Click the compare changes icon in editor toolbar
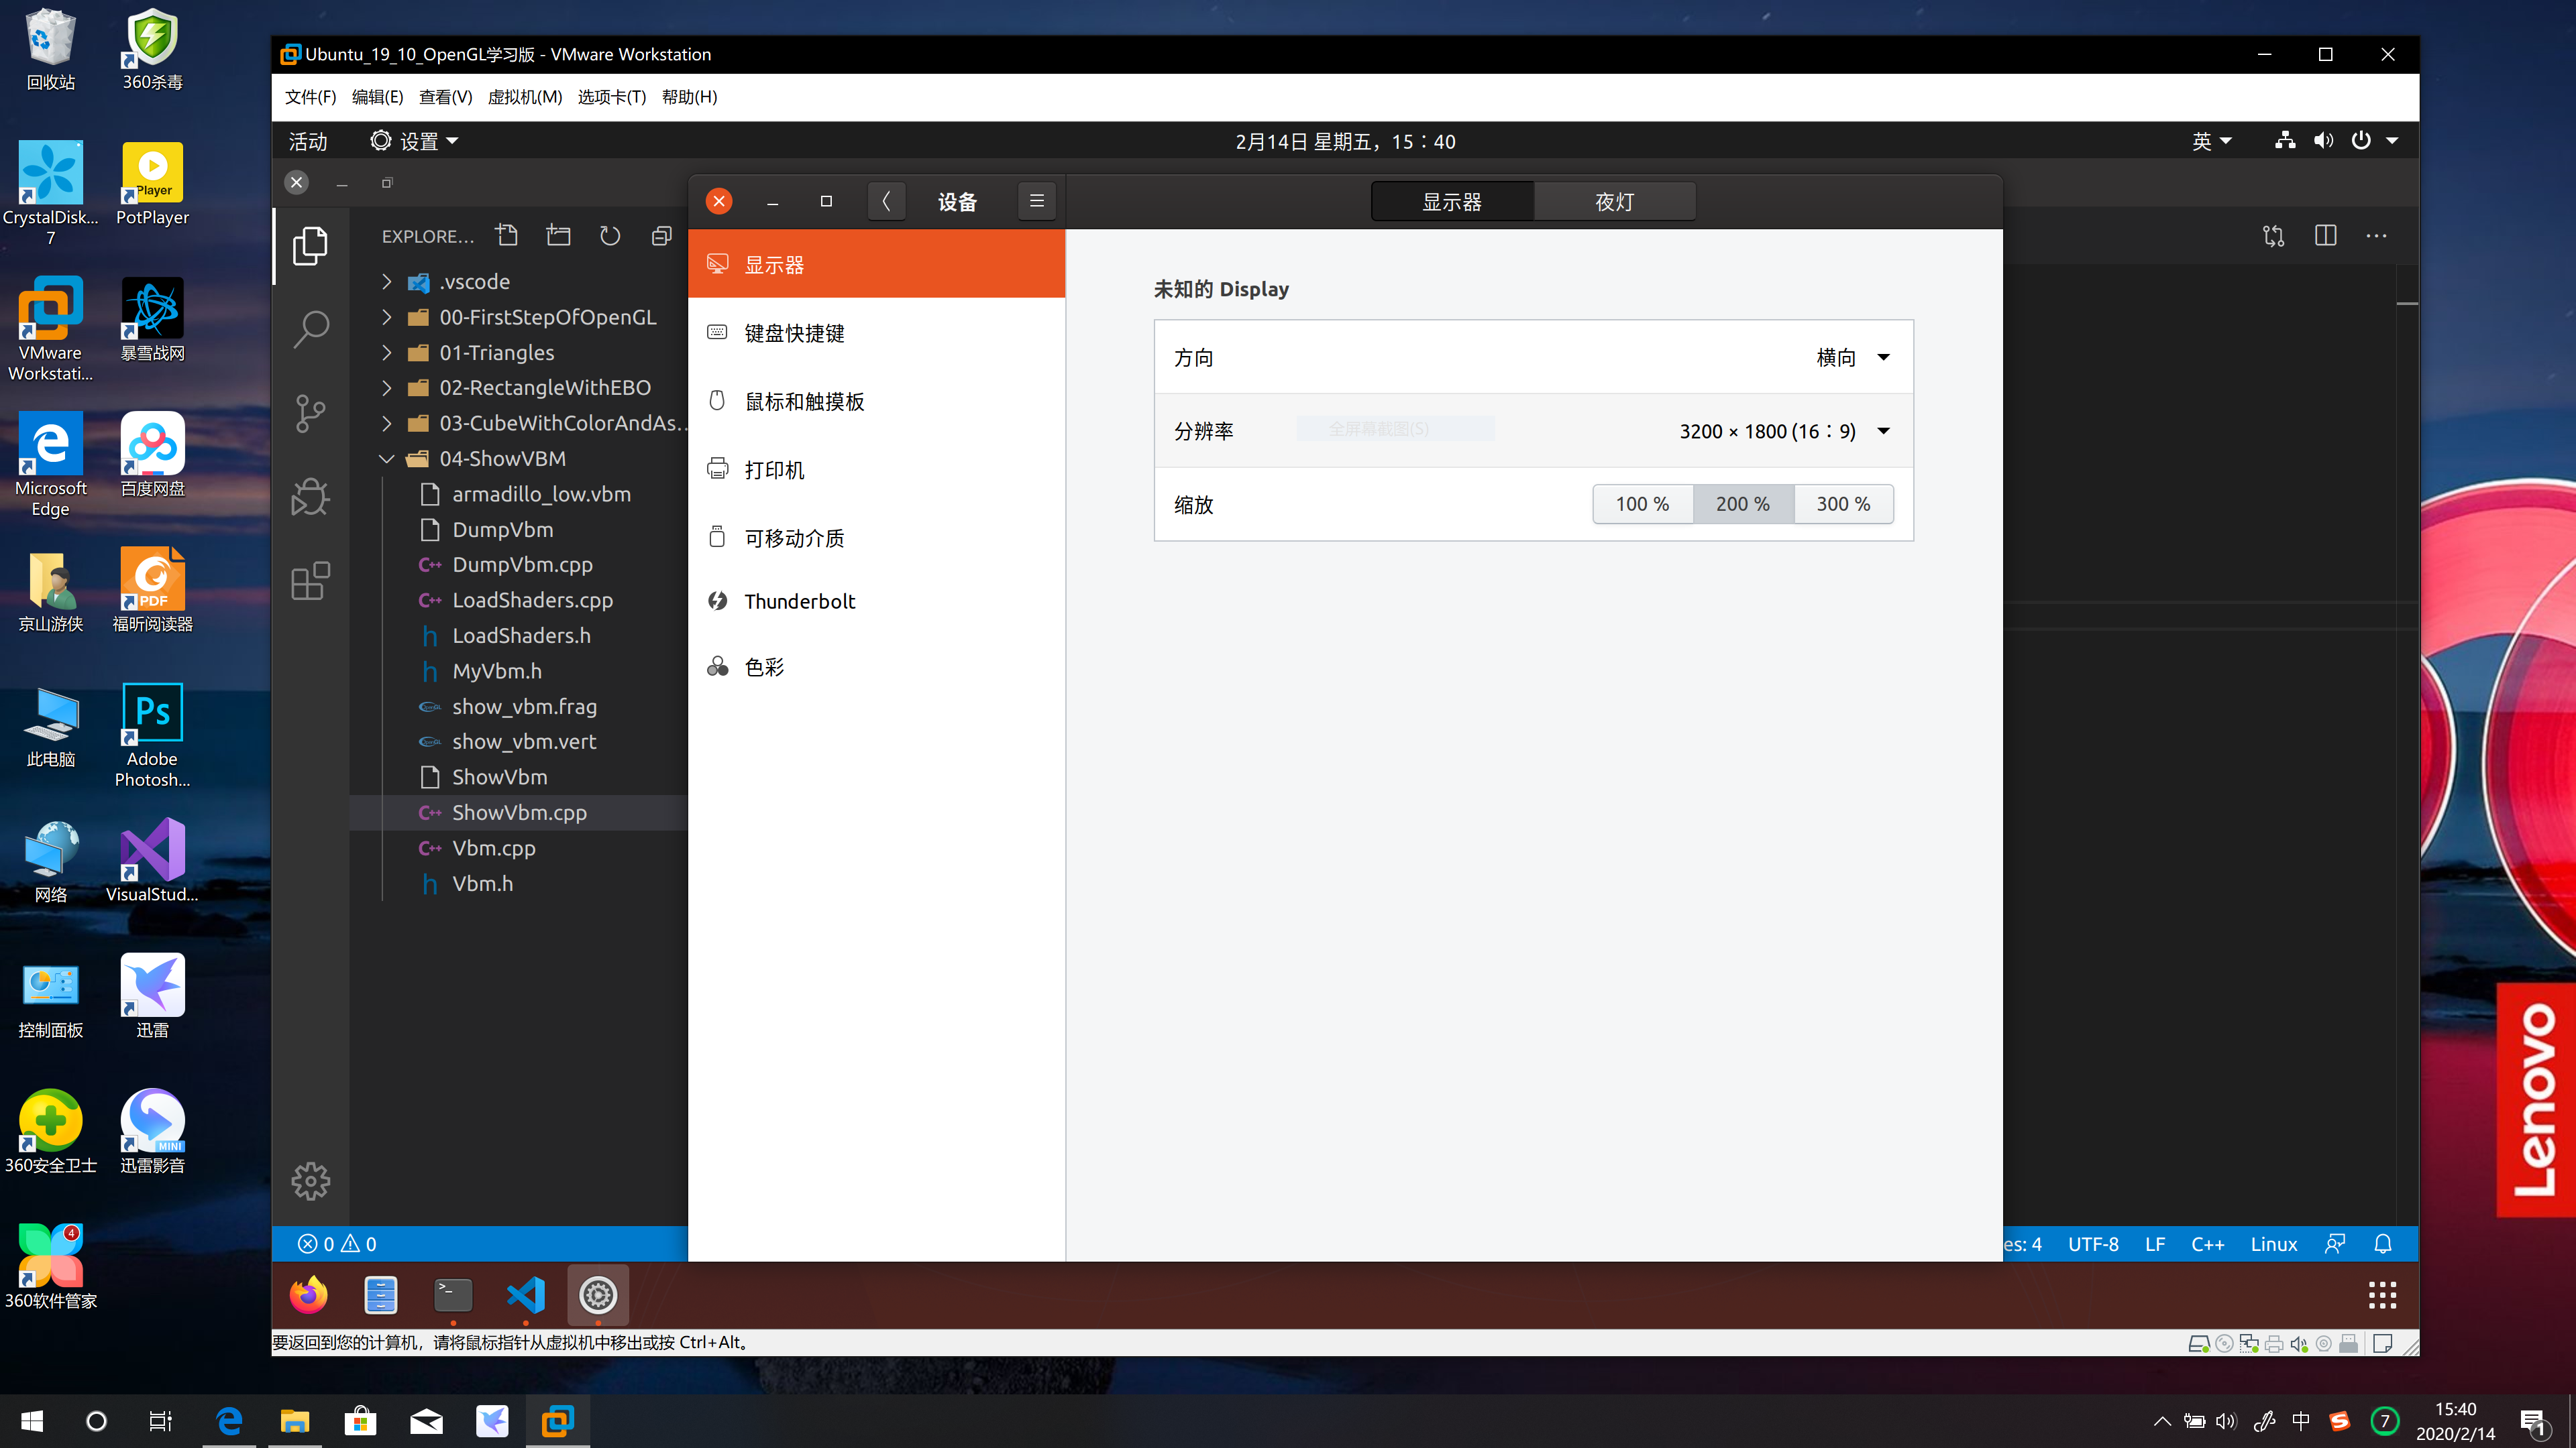Image resolution: width=2576 pixels, height=1448 pixels. [2273, 236]
